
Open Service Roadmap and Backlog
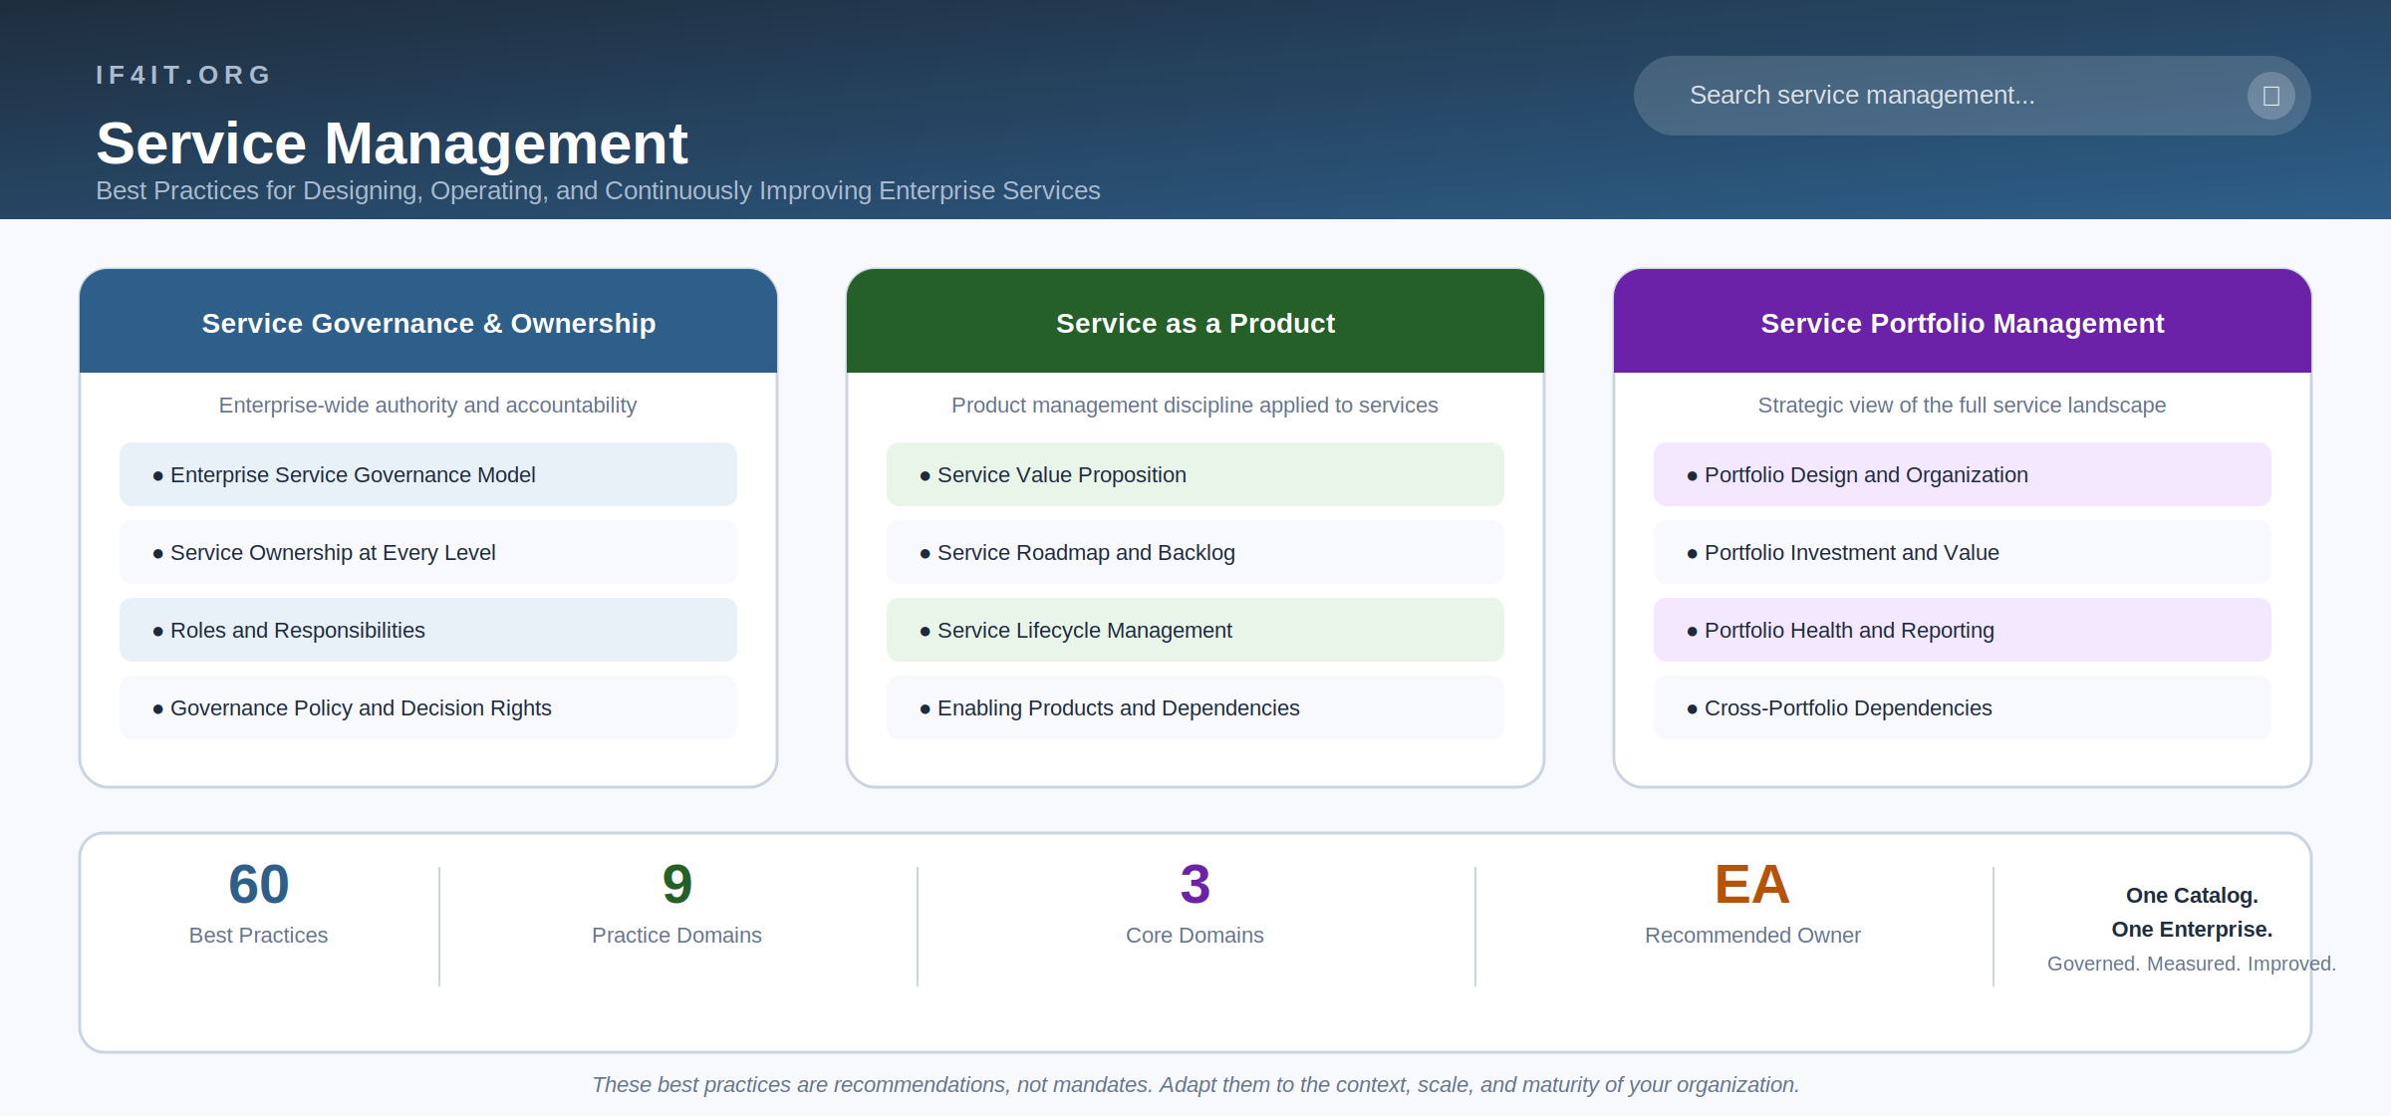(1195, 552)
